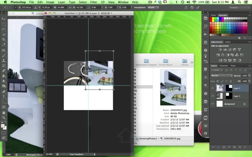Select the Lasso tool
The height and width of the screenshot is (157, 252).
tap(4, 29)
